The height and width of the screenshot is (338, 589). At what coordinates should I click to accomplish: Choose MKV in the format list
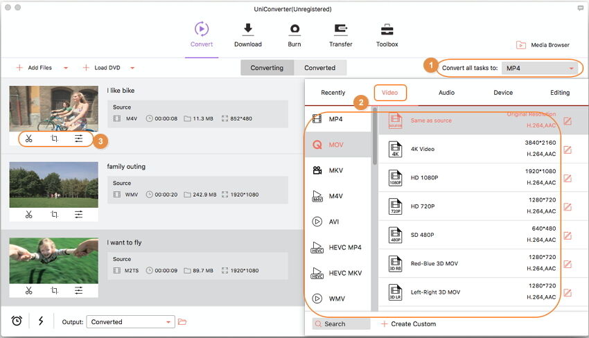(338, 170)
